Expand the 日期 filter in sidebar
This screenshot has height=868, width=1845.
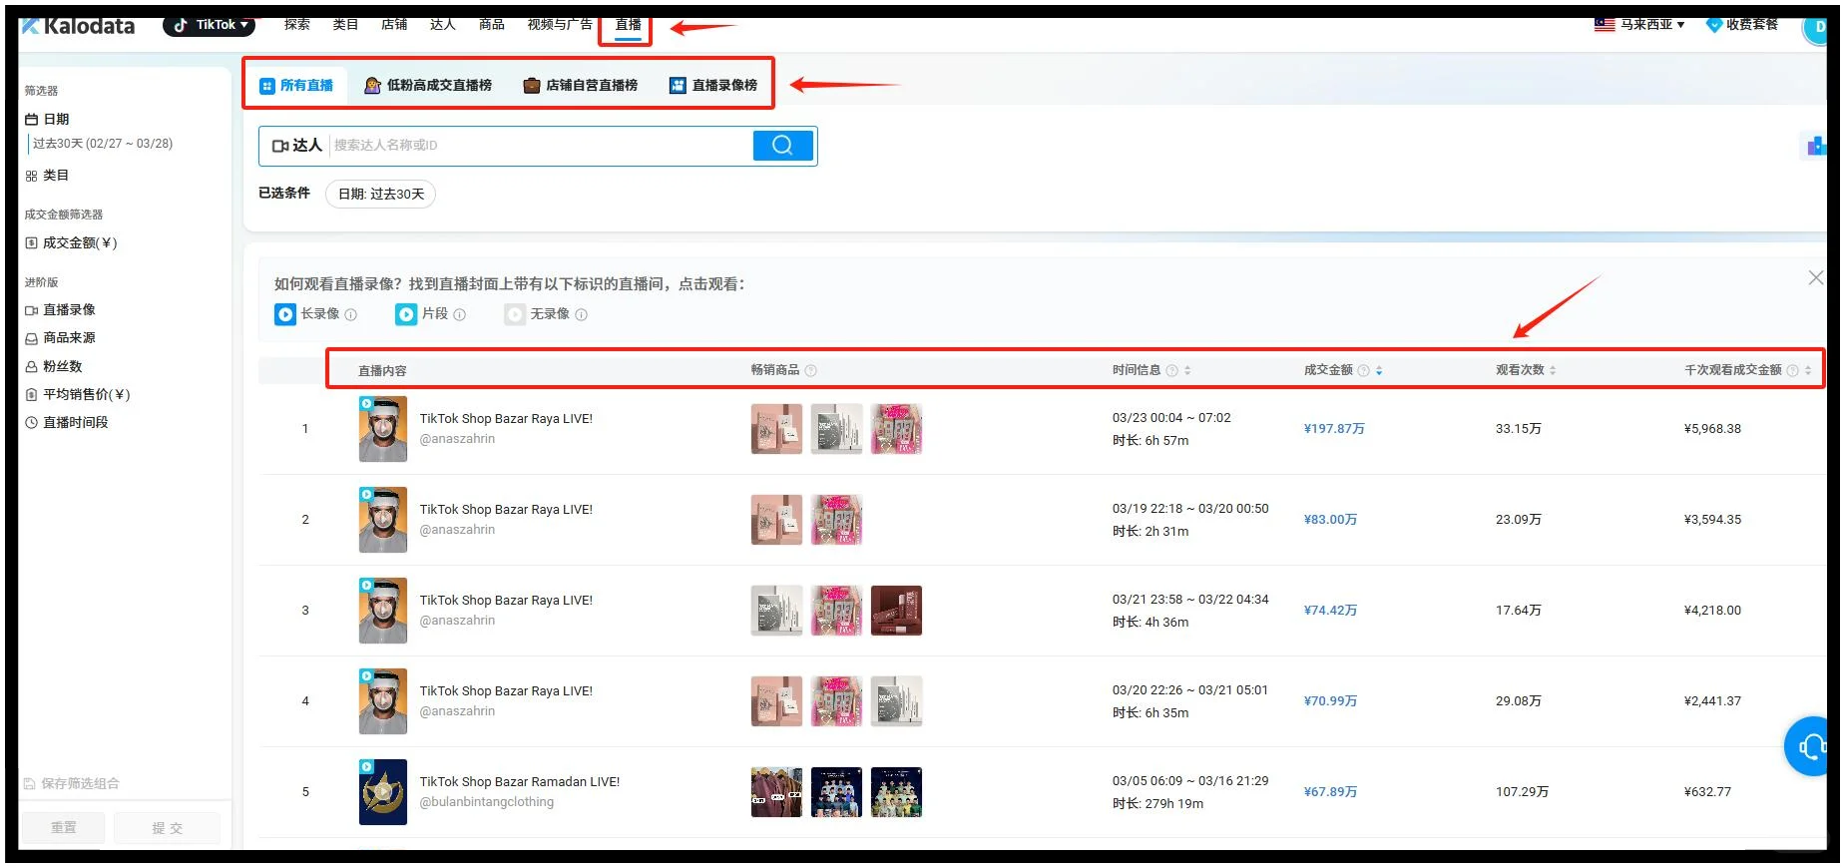(x=47, y=119)
